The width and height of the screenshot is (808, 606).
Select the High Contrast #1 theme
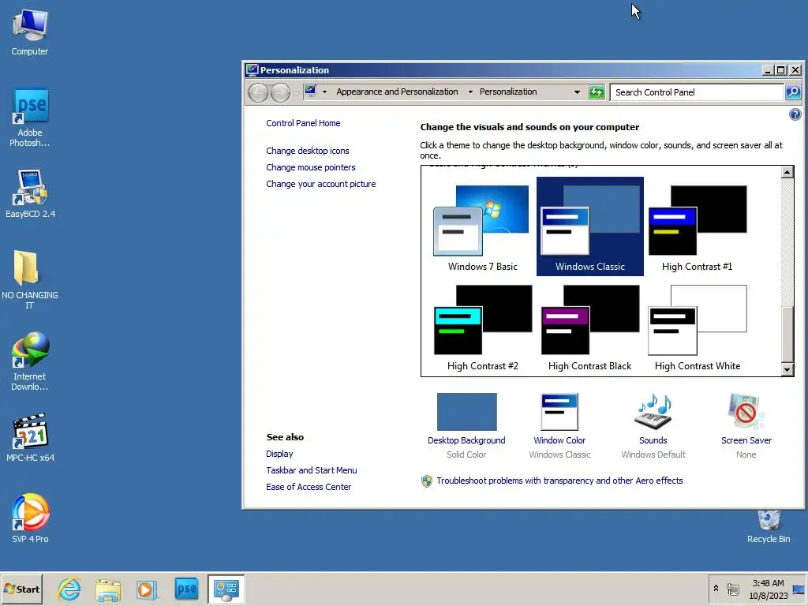(x=698, y=226)
